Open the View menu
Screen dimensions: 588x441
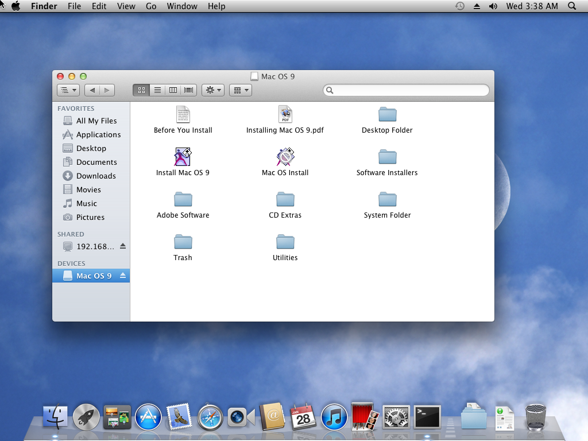tap(126, 6)
